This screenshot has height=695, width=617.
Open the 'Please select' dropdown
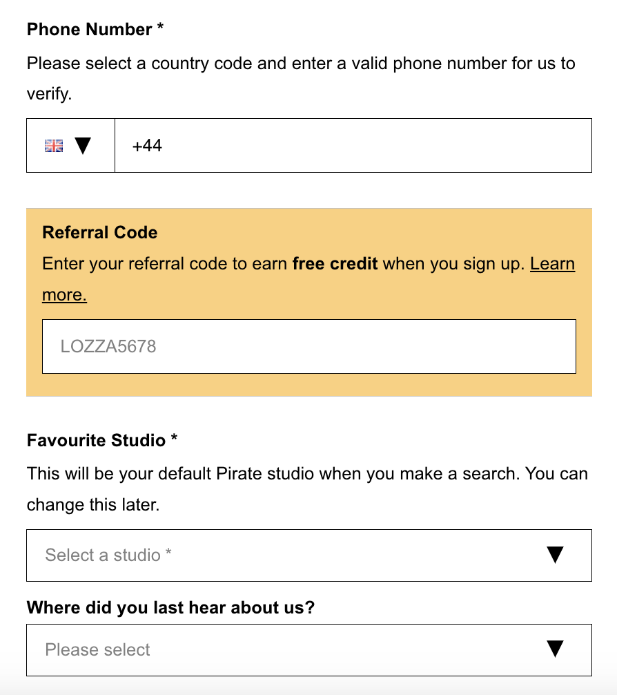[x=309, y=650]
